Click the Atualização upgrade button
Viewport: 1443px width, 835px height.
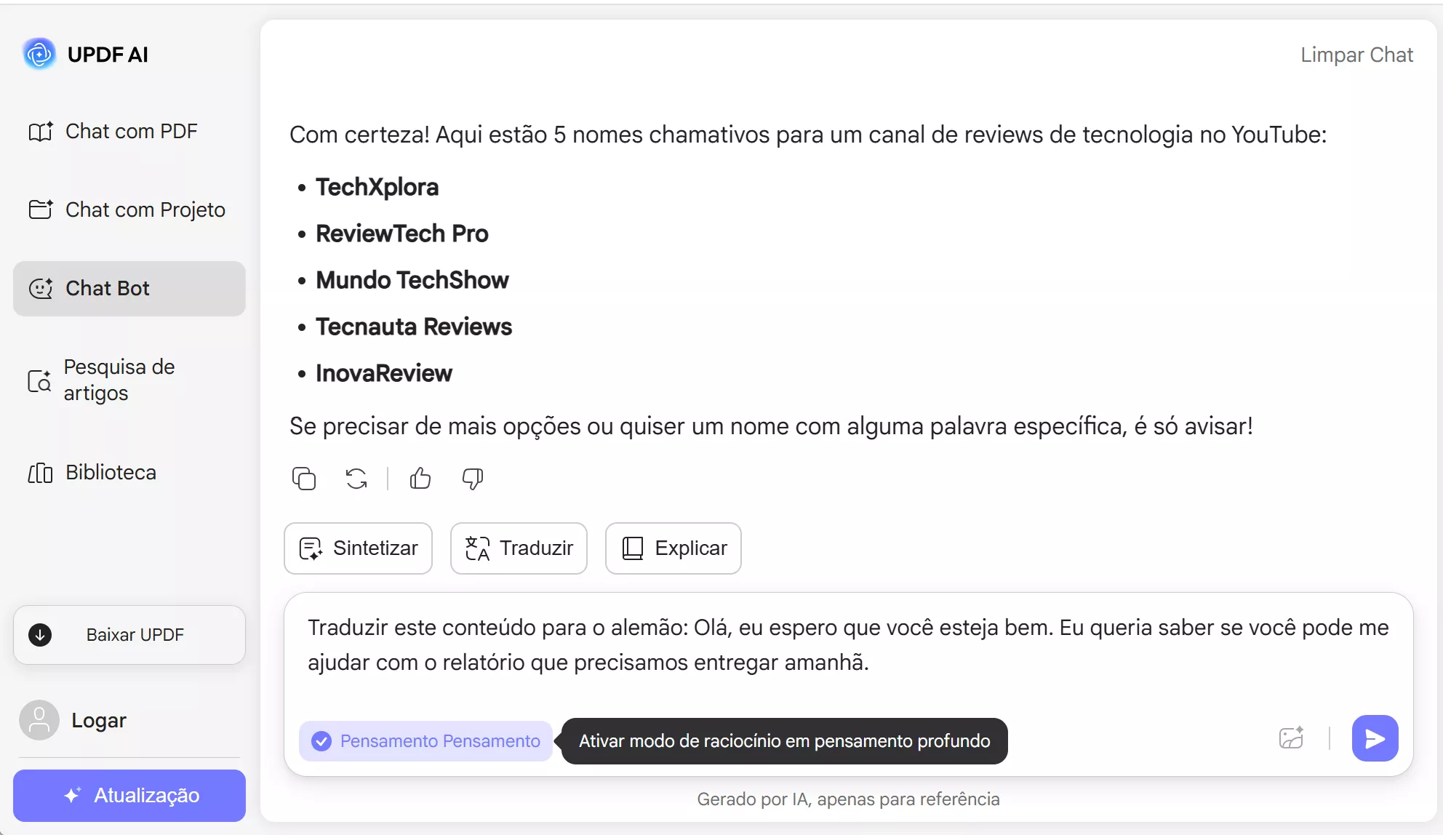(x=129, y=795)
